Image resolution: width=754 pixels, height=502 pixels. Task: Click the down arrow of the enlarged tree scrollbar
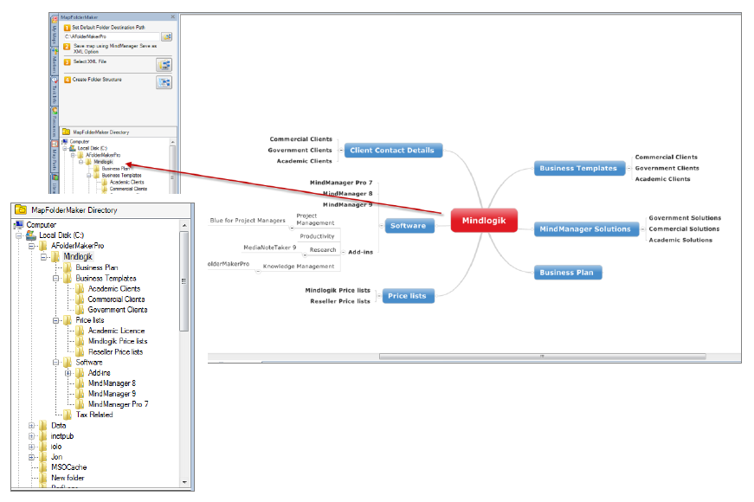tap(184, 482)
